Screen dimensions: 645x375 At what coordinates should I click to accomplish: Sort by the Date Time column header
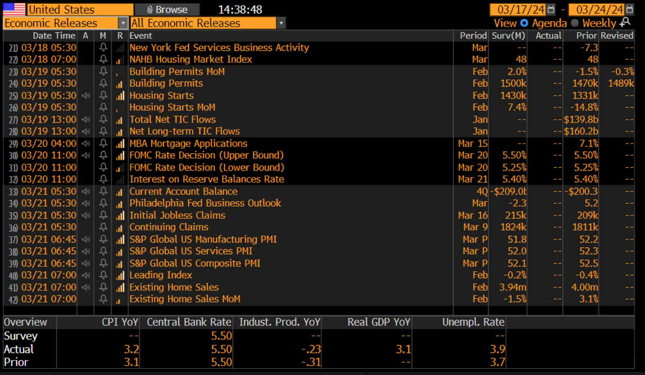coord(54,36)
